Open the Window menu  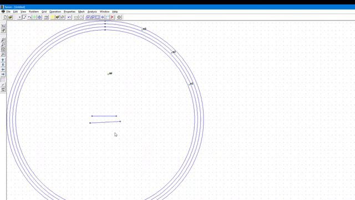click(x=104, y=12)
